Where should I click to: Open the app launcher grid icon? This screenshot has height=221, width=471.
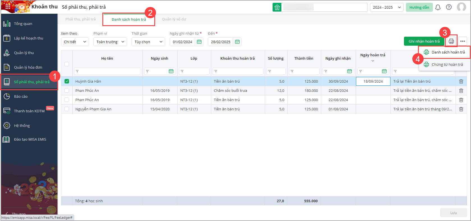(x=8, y=6)
